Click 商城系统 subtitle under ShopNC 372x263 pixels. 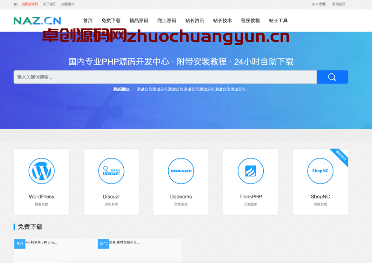click(320, 204)
